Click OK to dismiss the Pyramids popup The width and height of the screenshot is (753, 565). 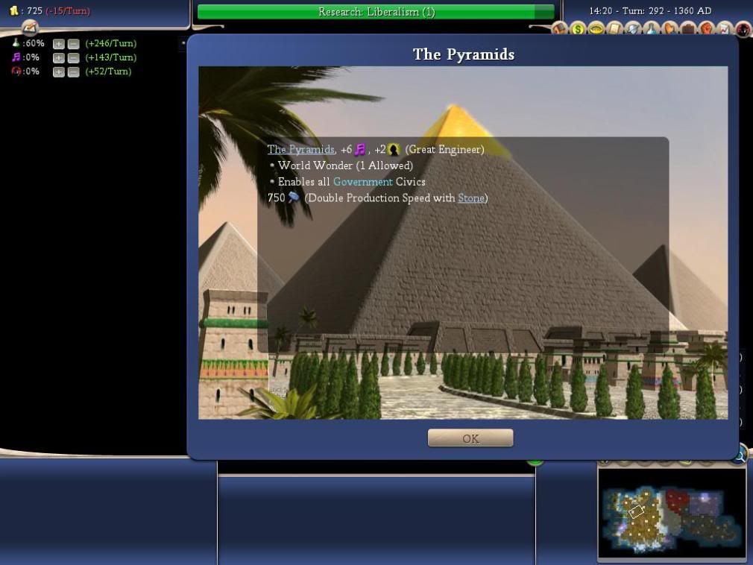click(x=470, y=438)
